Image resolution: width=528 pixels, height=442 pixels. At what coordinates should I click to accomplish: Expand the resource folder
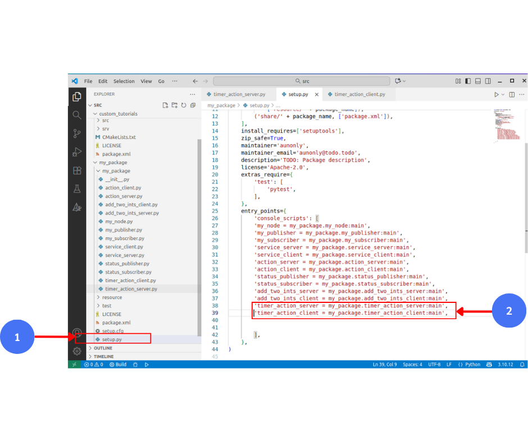(x=112, y=297)
